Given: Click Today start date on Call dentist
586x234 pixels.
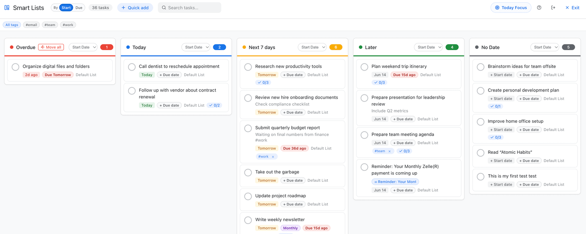Looking at the screenshot, I should pyautogui.click(x=147, y=75).
